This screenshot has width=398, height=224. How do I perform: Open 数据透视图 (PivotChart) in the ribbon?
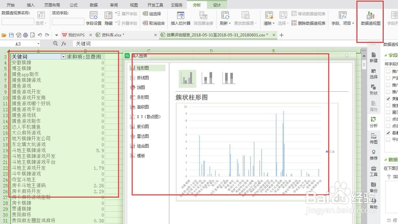(371, 18)
